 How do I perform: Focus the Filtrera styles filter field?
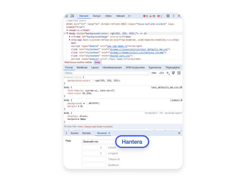point(107,73)
